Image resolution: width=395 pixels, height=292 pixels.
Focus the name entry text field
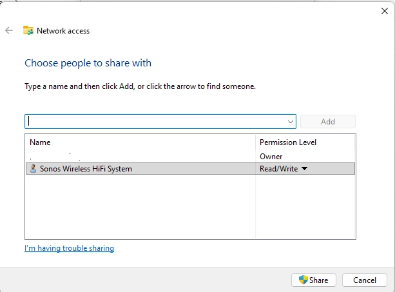(x=155, y=121)
